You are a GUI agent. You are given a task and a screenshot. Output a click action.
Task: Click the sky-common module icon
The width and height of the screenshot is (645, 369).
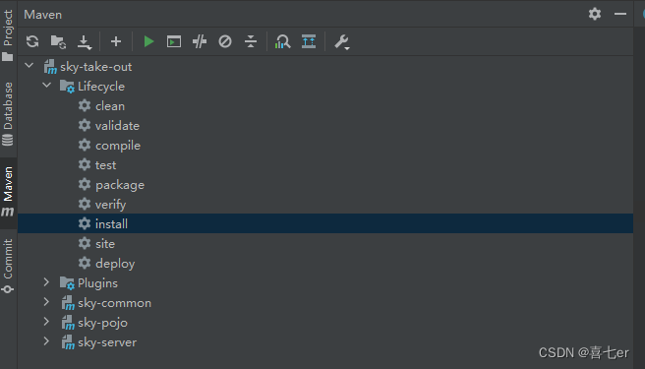point(68,303)
